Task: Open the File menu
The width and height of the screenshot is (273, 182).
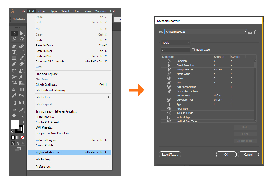Action: coord(23,11)
